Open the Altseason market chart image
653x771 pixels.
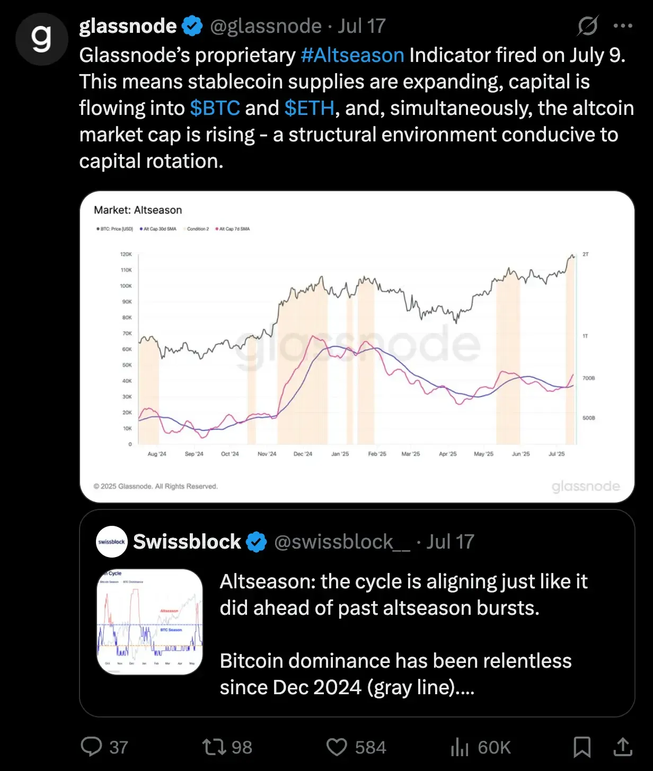click(x=357, y=346)
